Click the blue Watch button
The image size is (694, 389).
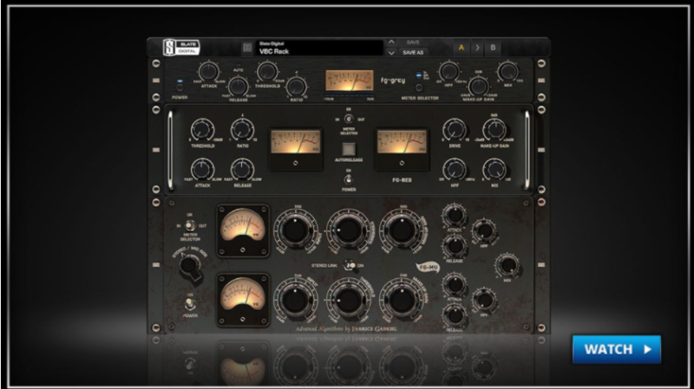coord(616,349)
